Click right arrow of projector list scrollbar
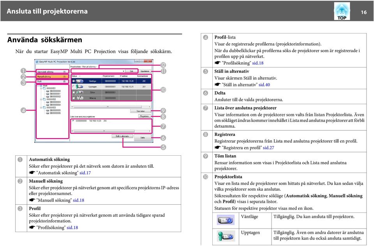 pos(150,107)
